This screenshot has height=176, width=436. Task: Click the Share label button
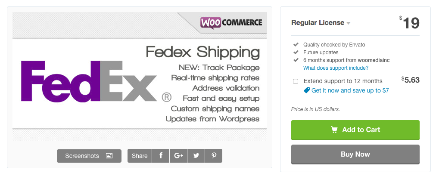[140, 156]
